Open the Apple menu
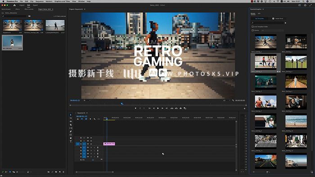The height and width of the screenshot is (177, 315). 3,1
